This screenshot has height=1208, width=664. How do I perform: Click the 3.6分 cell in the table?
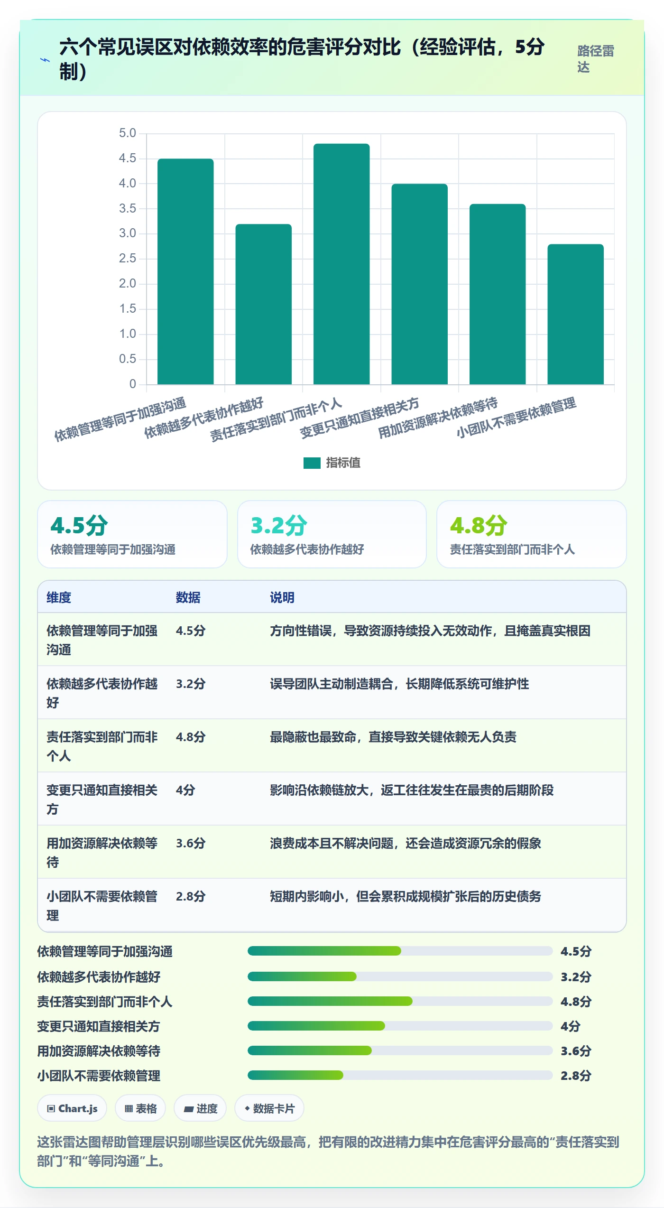pyautogui.click(x=191, y=843)
